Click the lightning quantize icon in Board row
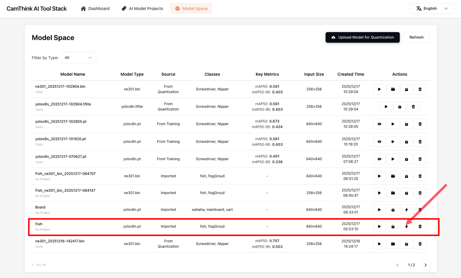Image resolution: width=461 pixels, height=278 pixels. click(406, 210)
